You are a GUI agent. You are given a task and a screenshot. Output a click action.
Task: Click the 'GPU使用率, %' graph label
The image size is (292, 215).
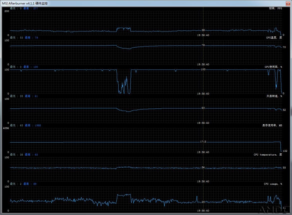[x=273, y=67]
